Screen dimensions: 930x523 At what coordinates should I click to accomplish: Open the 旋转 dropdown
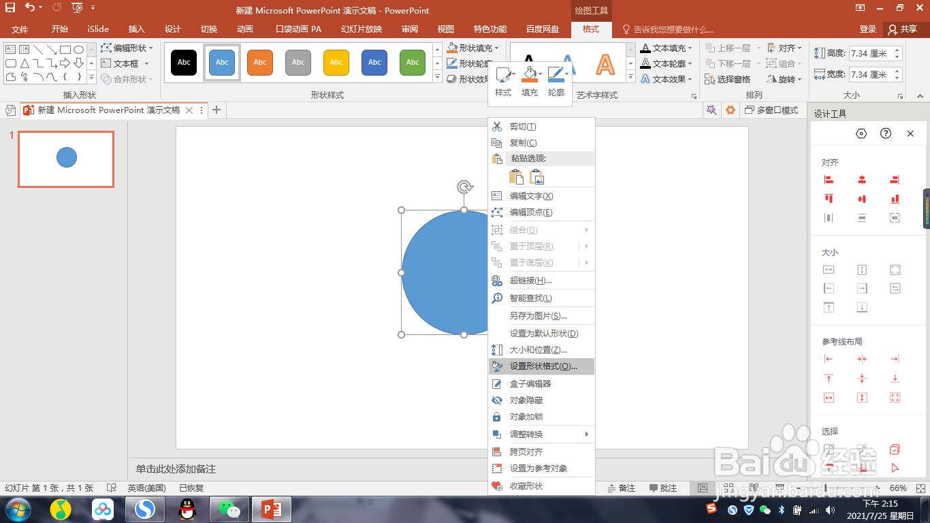[x=784, y=79]
